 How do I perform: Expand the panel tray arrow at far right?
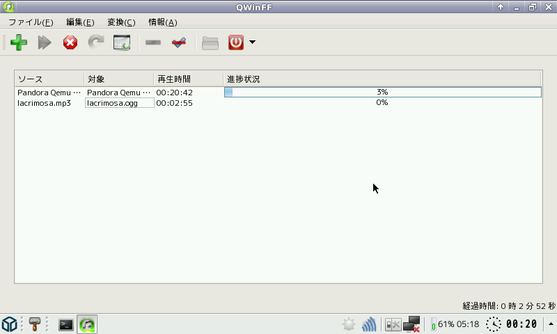[551, 324]
